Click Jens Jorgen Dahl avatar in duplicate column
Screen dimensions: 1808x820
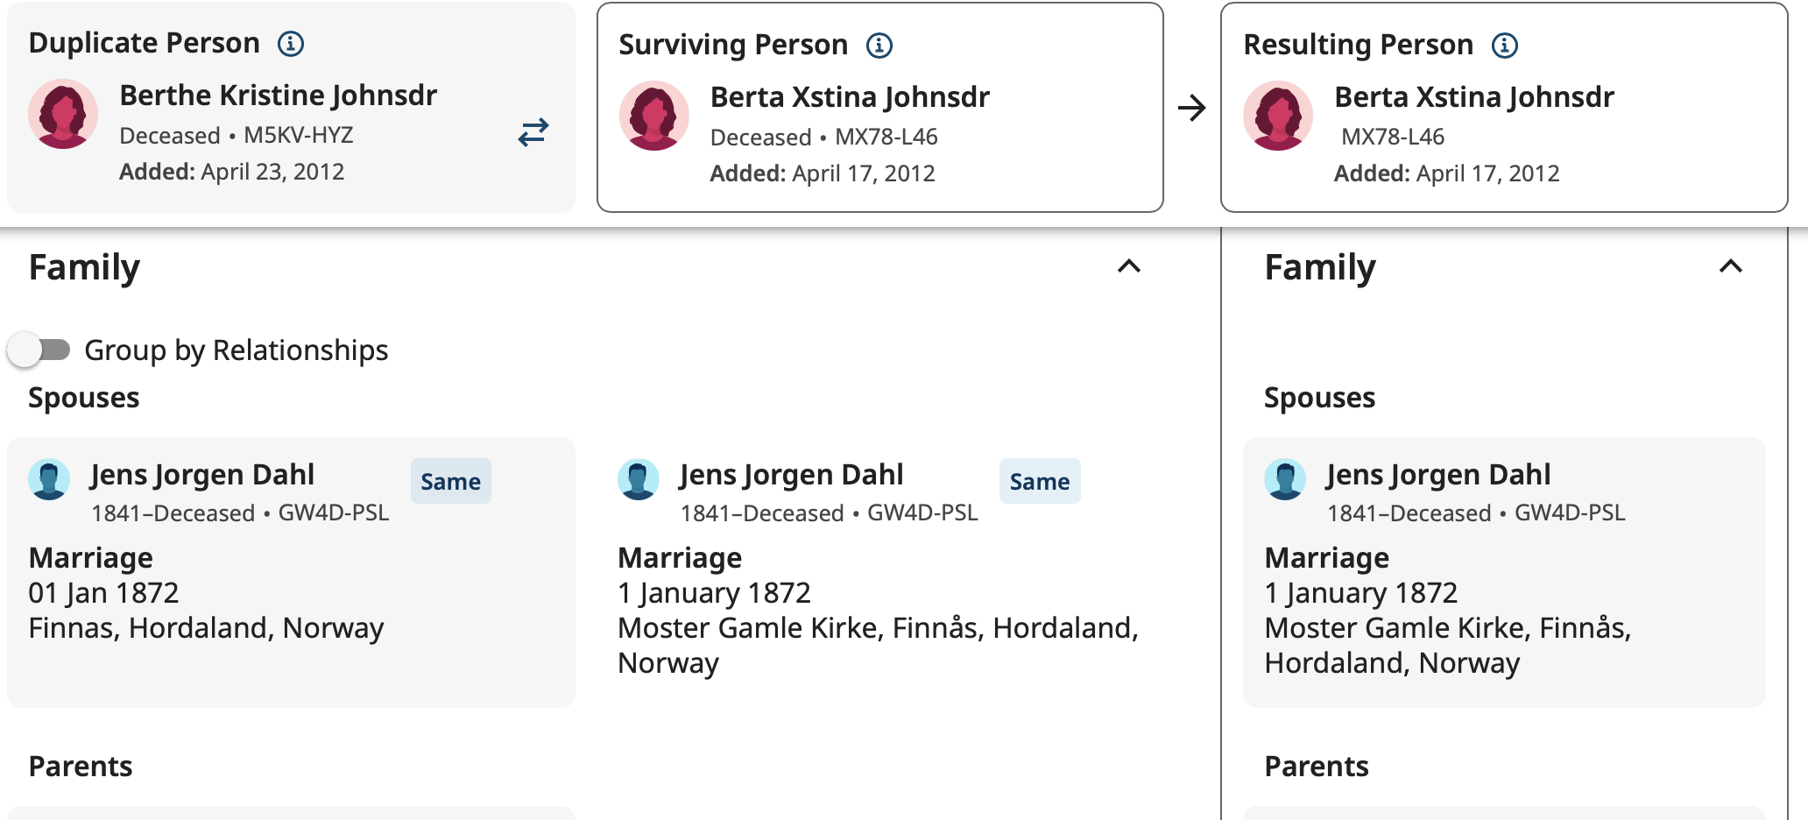(x=49, y=479)
